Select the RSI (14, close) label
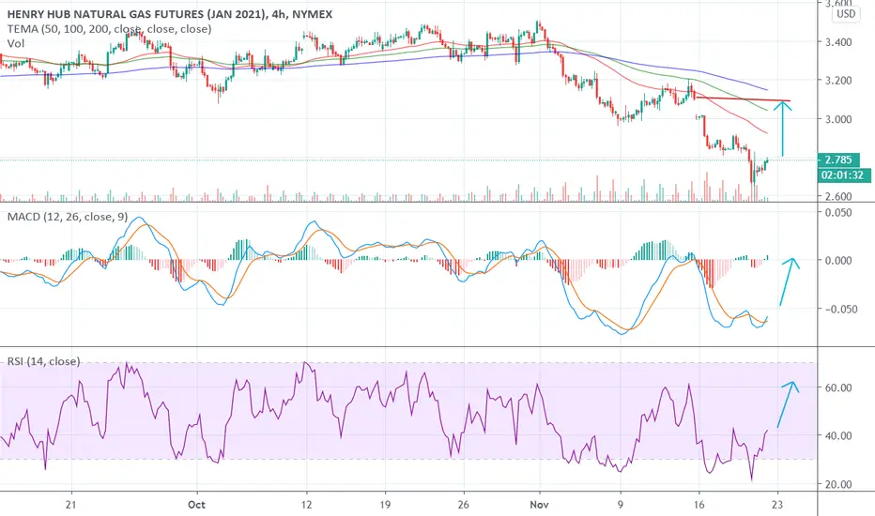 43,361
